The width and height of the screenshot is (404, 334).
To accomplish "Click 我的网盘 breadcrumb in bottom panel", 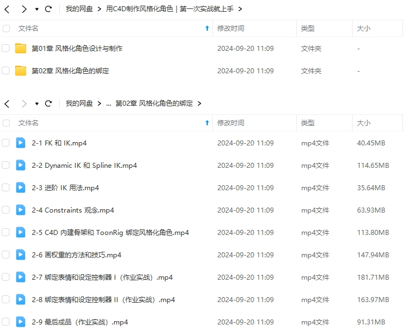I will pyautogui.click(x=79, y=104).
